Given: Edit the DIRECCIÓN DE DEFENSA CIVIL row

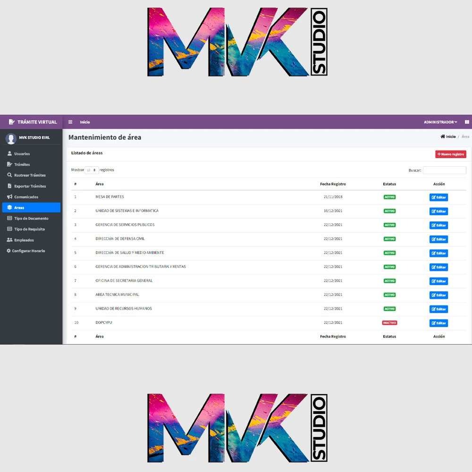Looking at the screenshot, I should coord(438,239).
